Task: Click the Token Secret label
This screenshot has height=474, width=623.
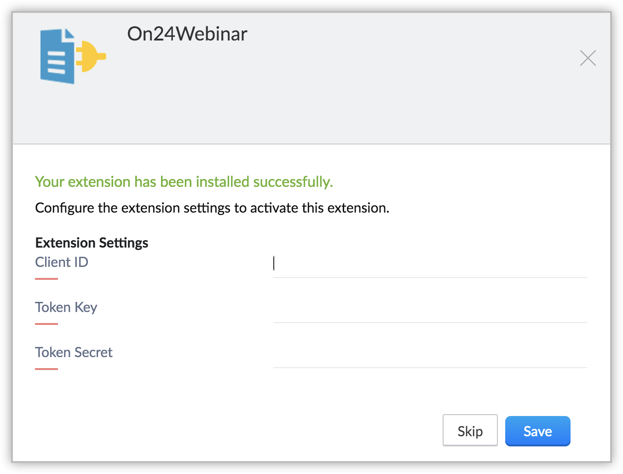Action: coord(74,353)
